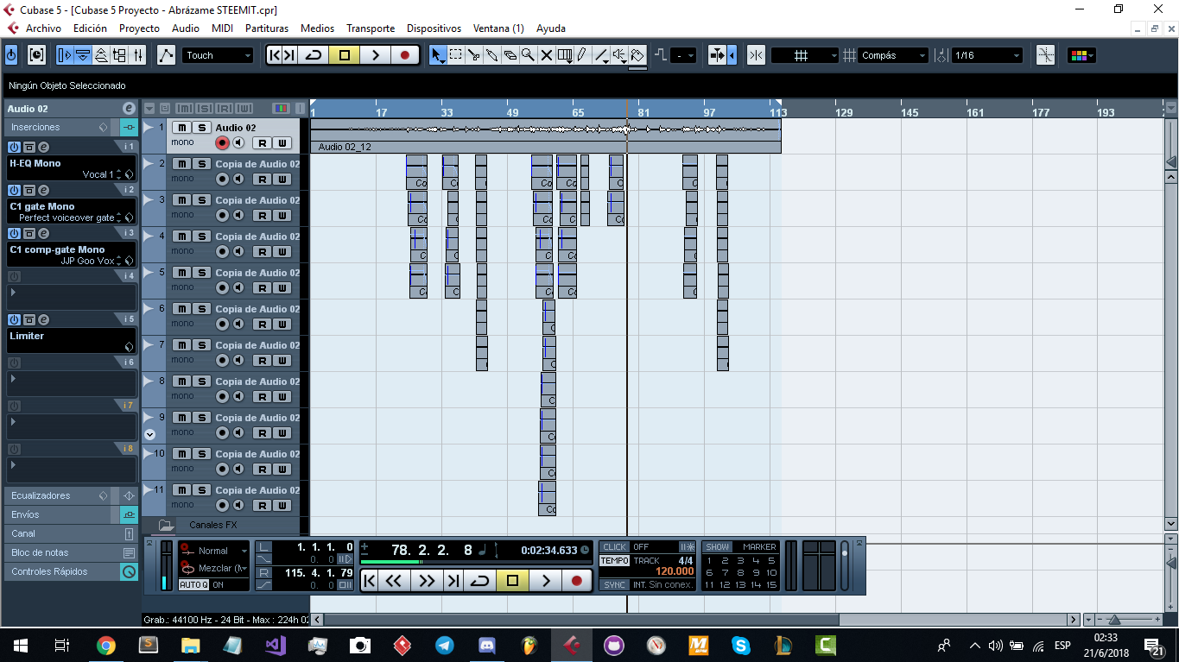Toggle Read automation on track 3
This screenshot has height=662, width=1179.
(x=262, y=216)
